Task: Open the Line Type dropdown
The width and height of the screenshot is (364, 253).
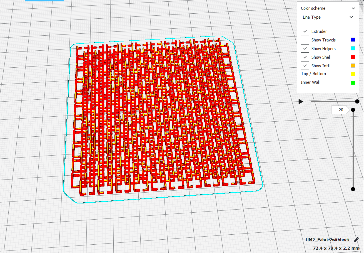Action: 328,17
